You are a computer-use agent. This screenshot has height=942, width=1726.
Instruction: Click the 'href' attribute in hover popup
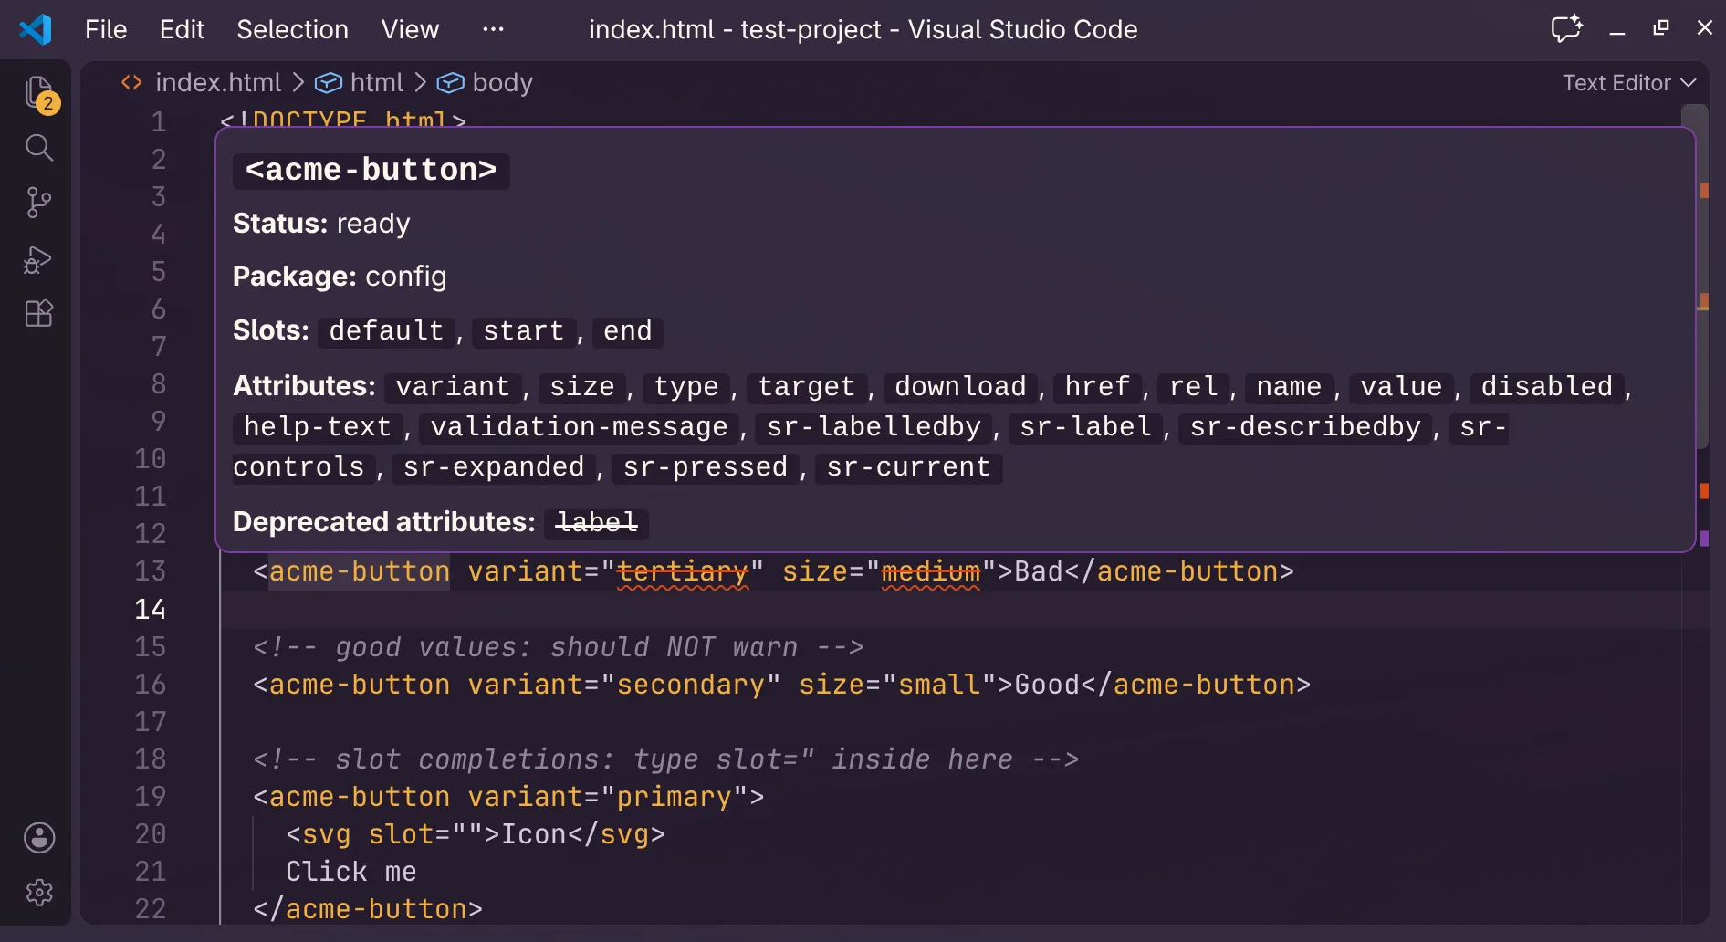(1098, 387)
